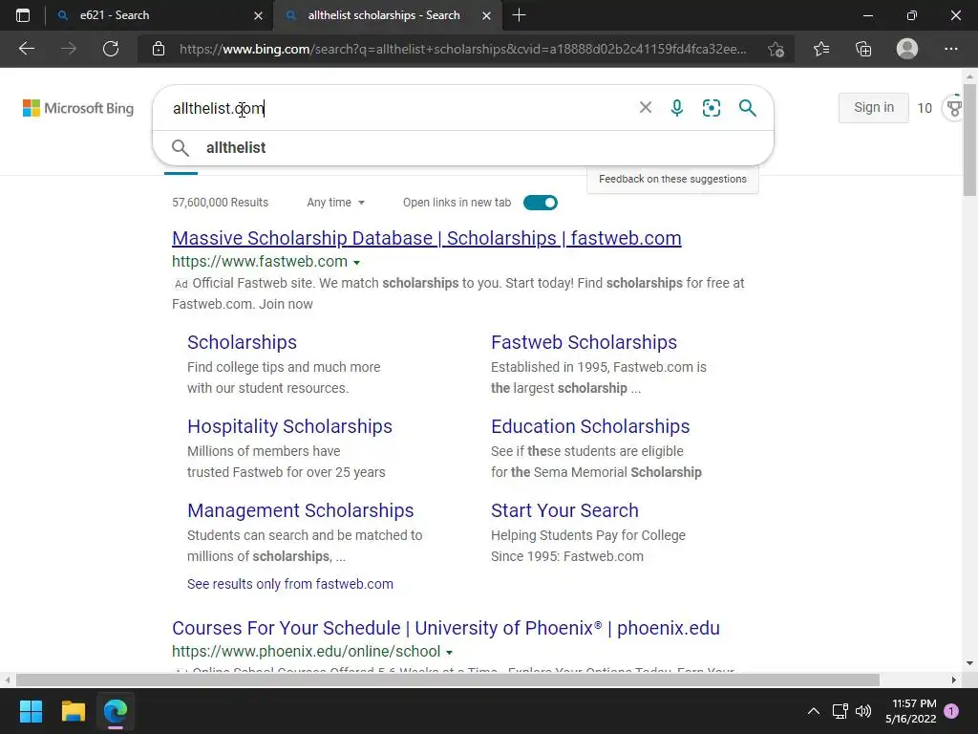Screen dimensions: 978x734
Task: Expand phoenix.edu URL dropdown arrow
Action: click(x=449, y=653)
